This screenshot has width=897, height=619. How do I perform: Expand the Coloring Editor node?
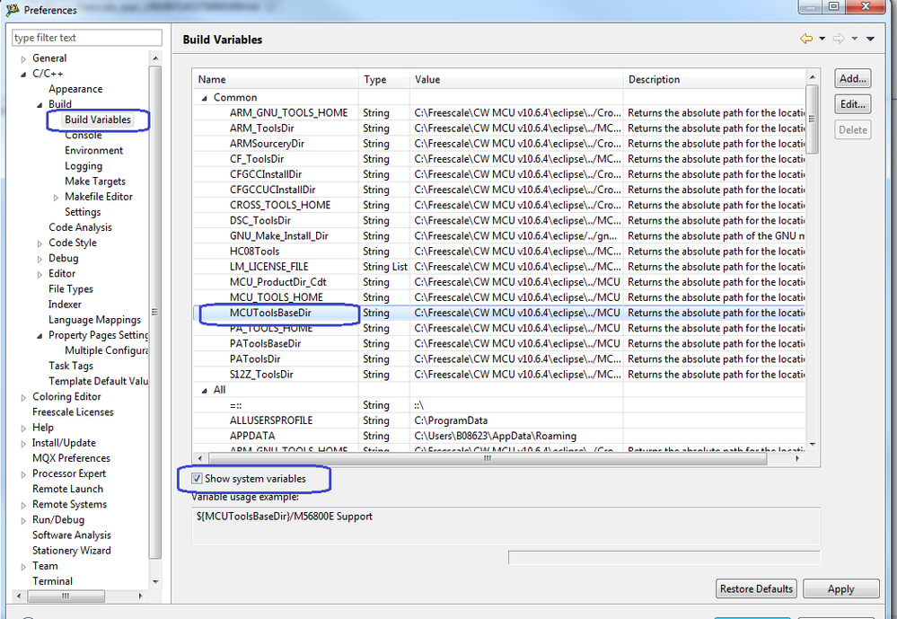tap(23, 397)
